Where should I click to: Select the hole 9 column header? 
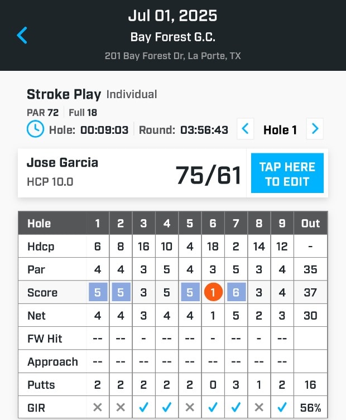click(282, 223)
